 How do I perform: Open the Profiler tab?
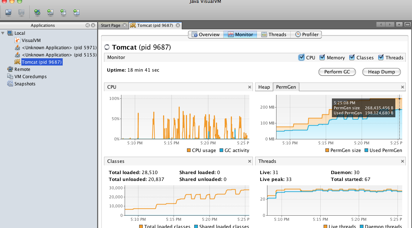pos(306,34)
